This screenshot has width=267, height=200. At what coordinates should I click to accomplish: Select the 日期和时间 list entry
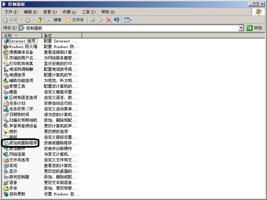pos(16,114)
